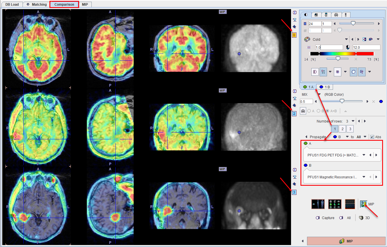The image size is (387, 247).
Task: Click the crosshair icon for row 3
Action: coord(294,184)
